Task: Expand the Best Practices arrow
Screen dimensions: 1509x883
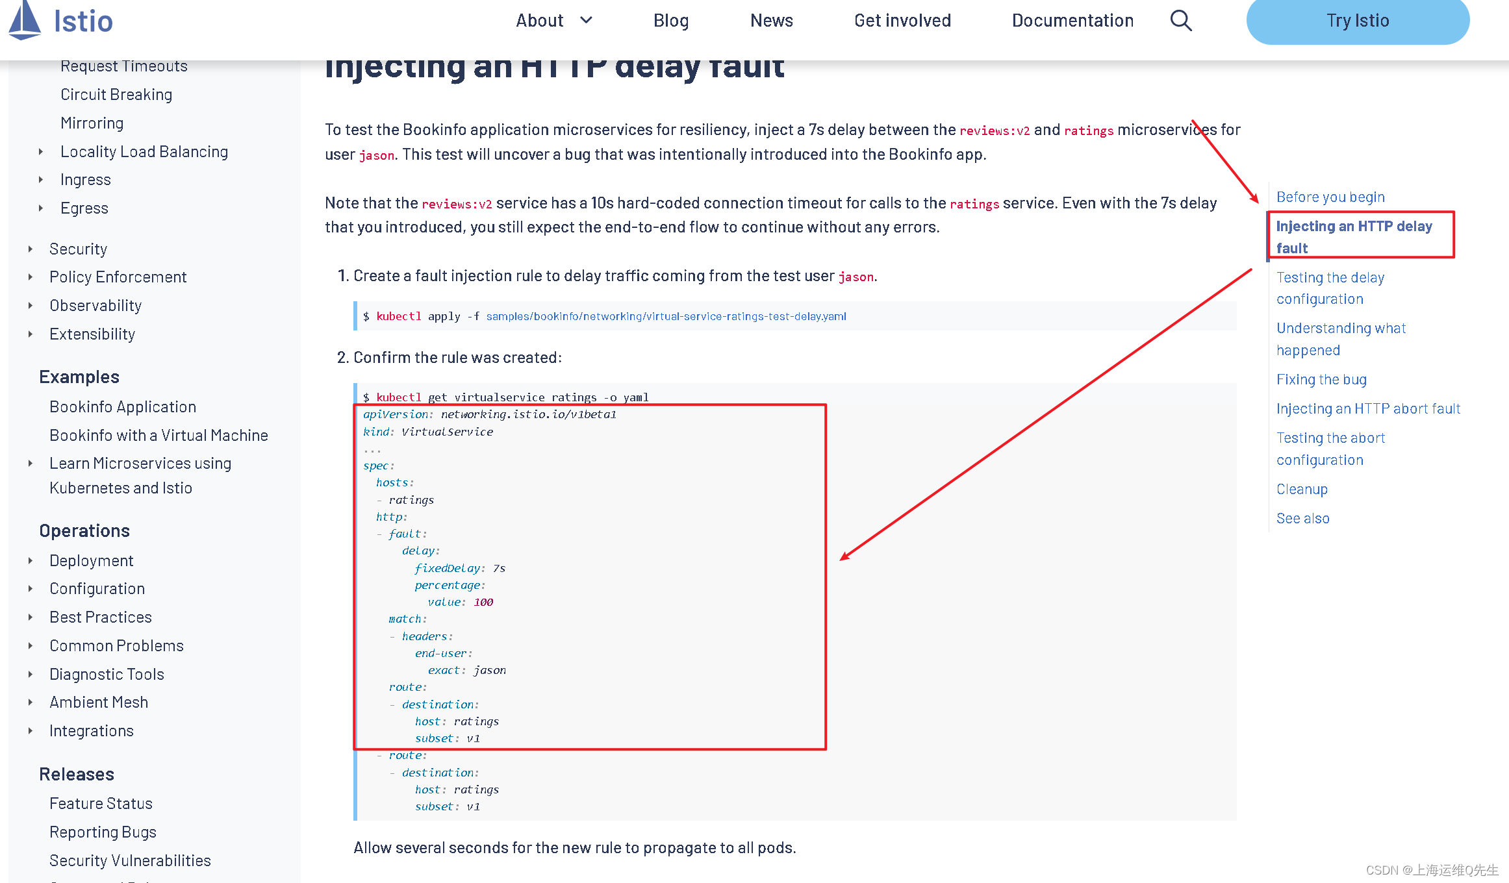Action: click(x=30, y=617)
